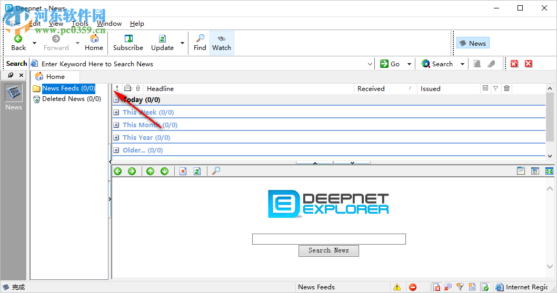Open the Search engine dropdown arrow
This screenshot has height=293, width=557.
462,64
